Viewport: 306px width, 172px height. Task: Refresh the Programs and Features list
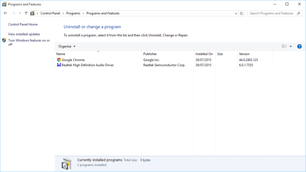coord(242,13)
